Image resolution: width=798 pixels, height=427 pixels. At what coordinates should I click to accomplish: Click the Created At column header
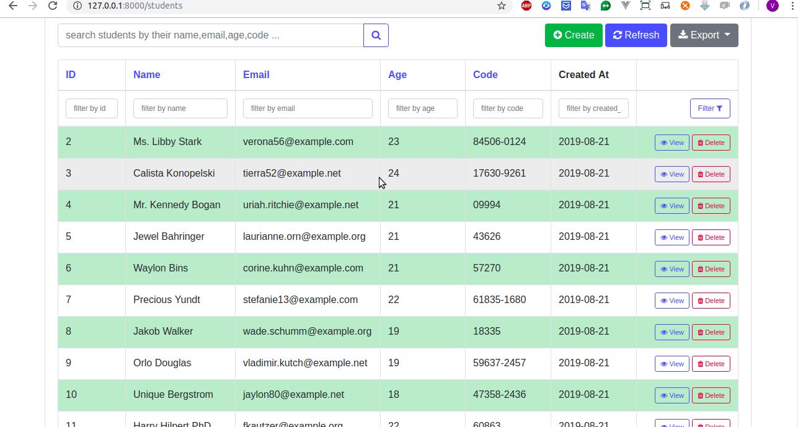583,74
